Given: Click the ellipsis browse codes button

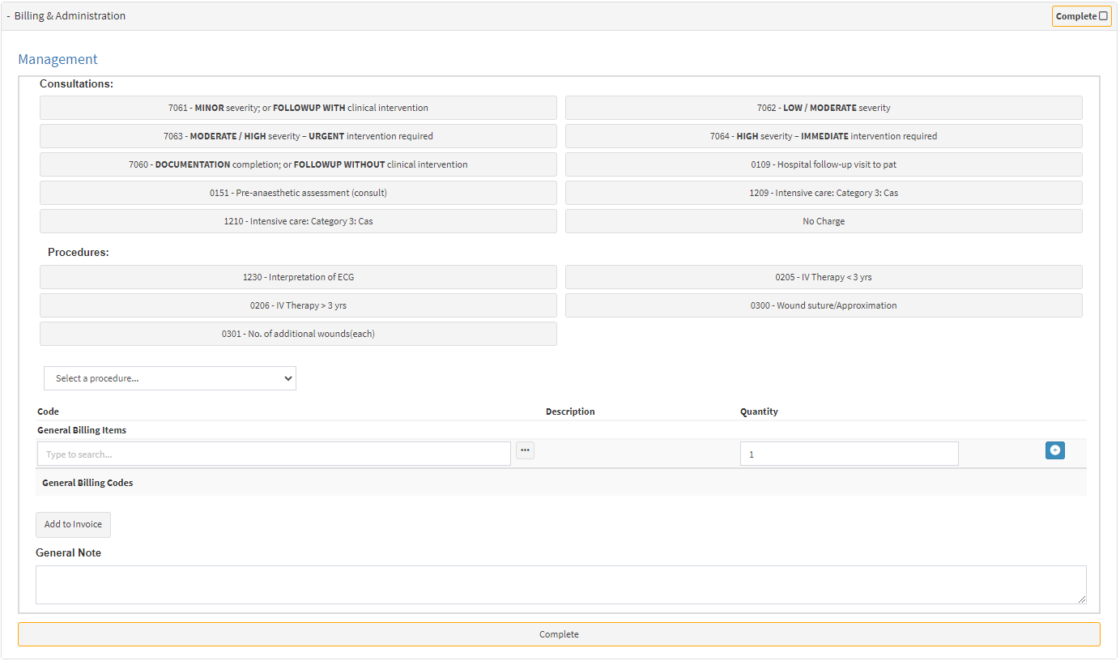Looking at the screenshot, I should [x=525, y=450].
